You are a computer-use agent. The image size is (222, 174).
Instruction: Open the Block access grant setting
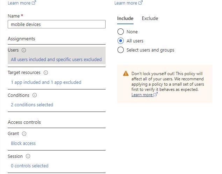coord(23,143)
